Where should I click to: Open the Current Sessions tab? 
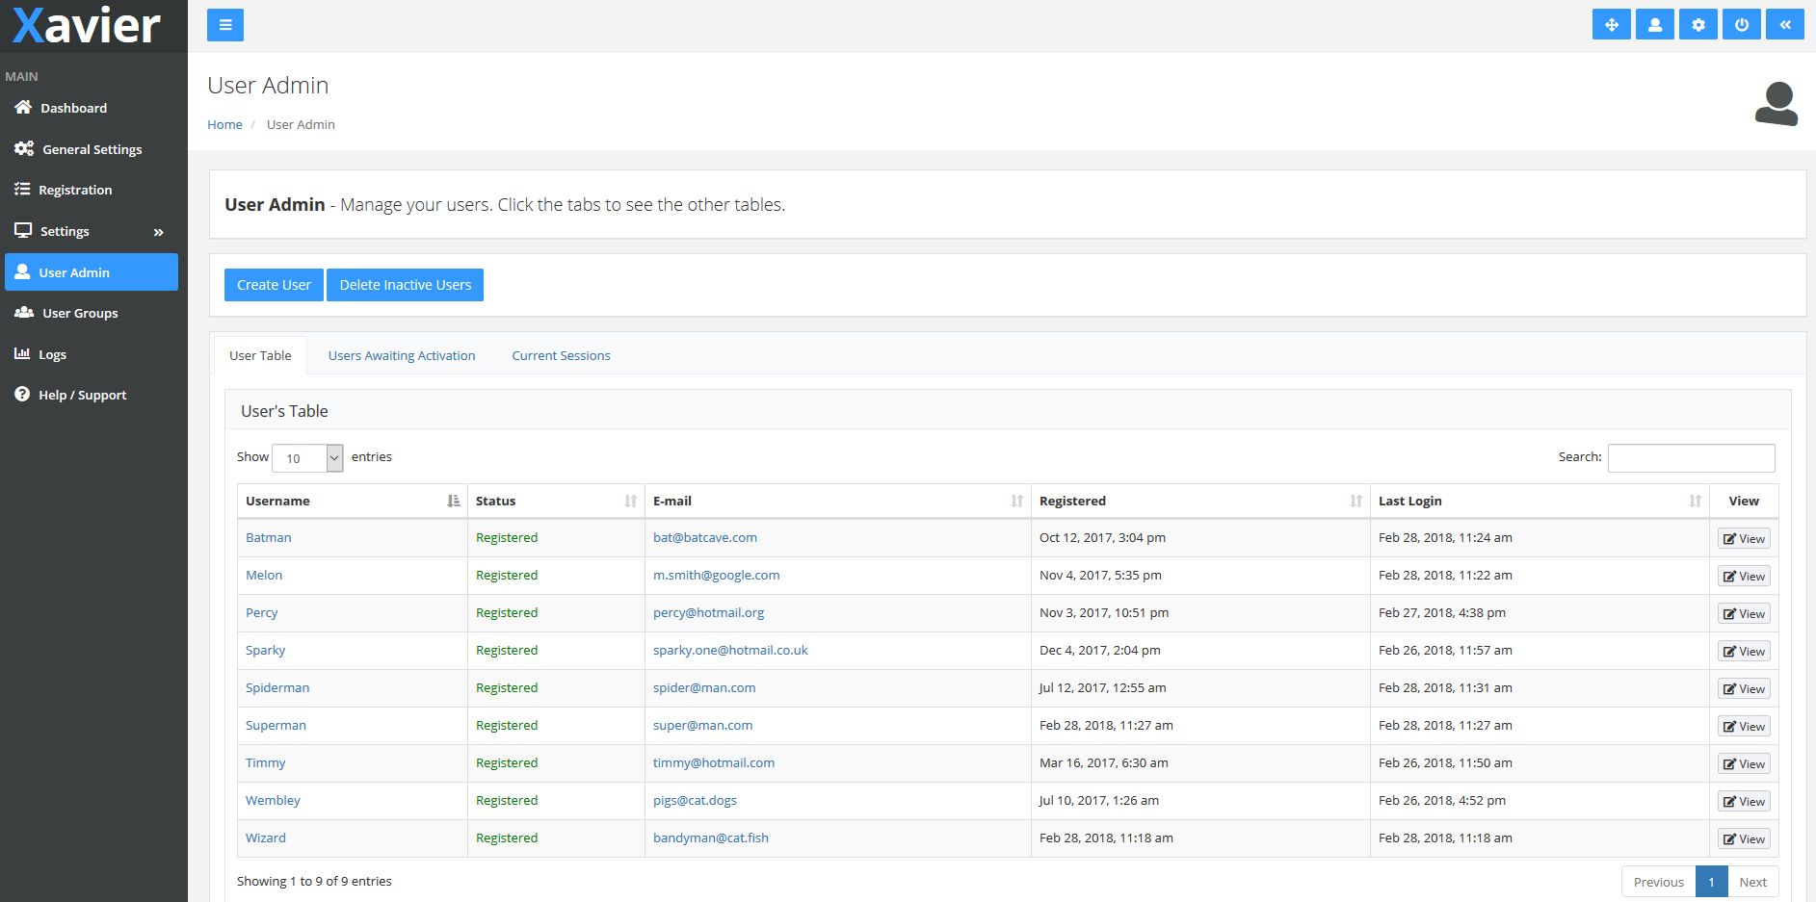pyautogui.click(x=561, y=355)
